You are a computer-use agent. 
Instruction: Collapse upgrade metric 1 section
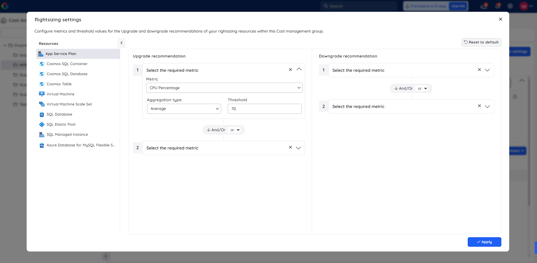[299, 69]
